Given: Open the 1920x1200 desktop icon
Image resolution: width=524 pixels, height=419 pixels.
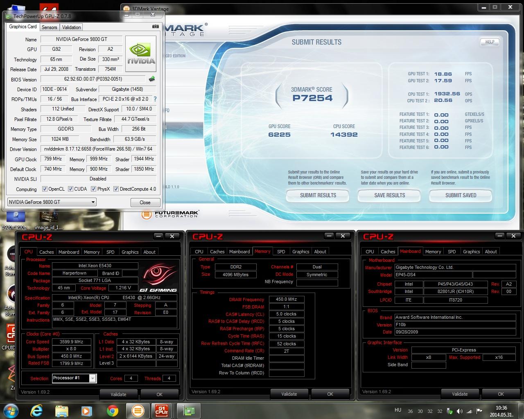Looking at the screenshot, I should 16,220.
